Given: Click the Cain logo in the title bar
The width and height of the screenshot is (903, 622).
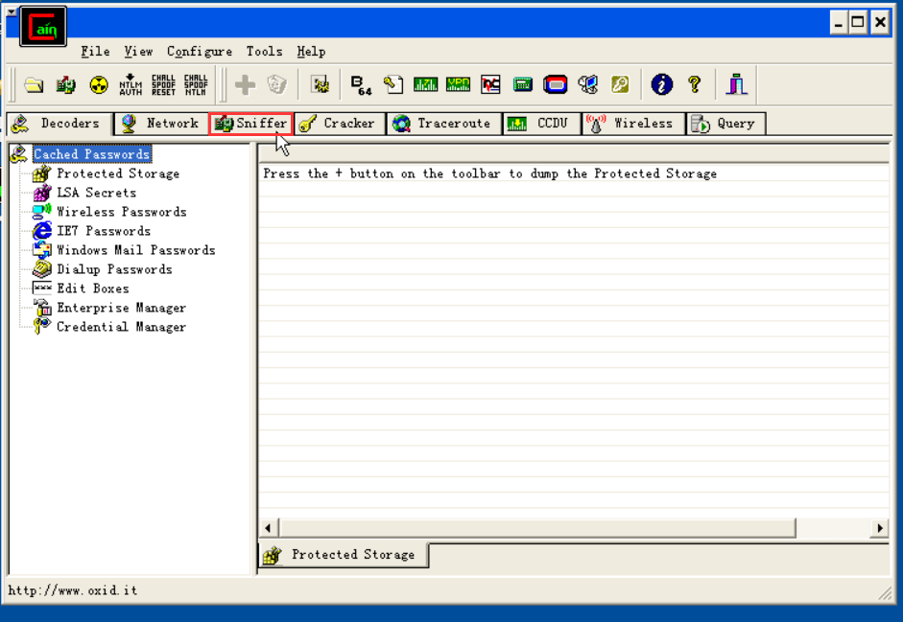Looking at the screenshot, I should click(x=43, y=27).
